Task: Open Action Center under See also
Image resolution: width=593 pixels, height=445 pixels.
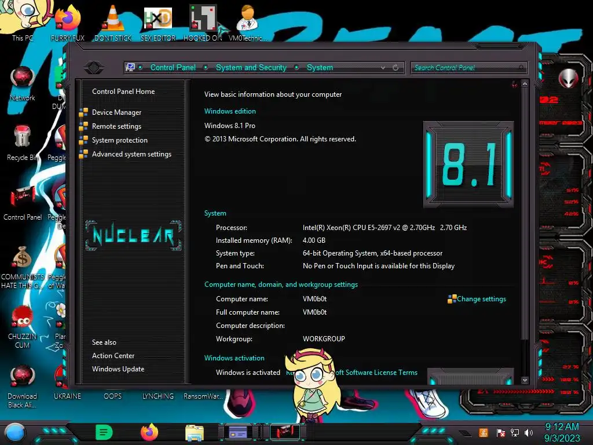Action: coord(113,356)
